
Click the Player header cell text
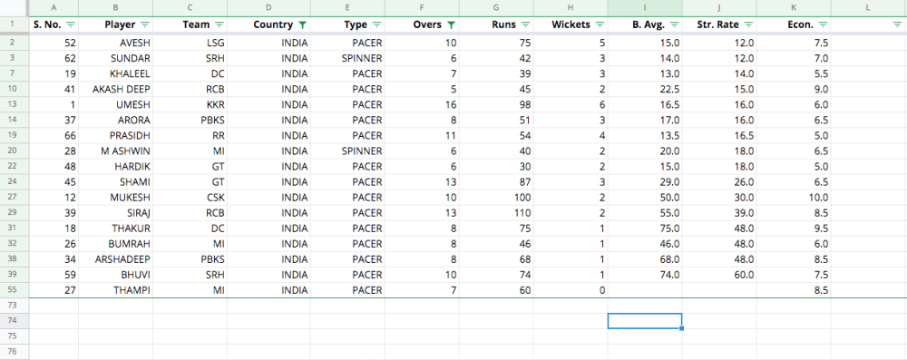click(120, 24)
